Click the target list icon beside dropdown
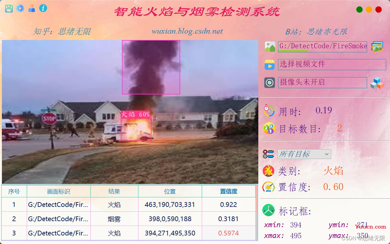Viewport: 390px width, 244px height. coord(268,154)
